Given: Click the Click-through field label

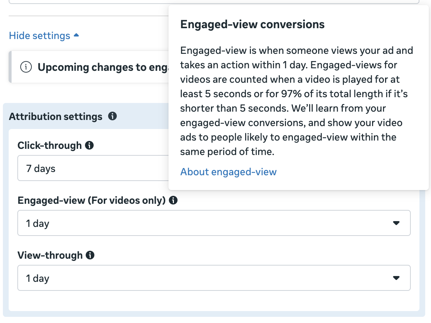Looking at the screenshot, I should [x=50, y=145].
